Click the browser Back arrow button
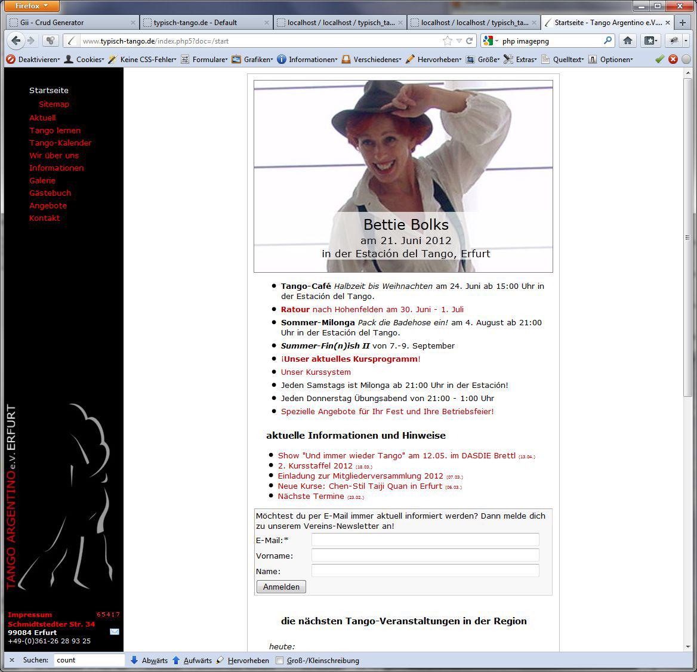Viewport: 697px width, 672px height. 16,41
